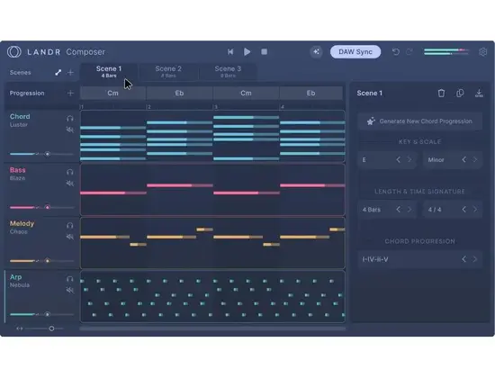Image resolution: width=495 pixels, height=378 pixels.
Task: Mute the Melody track
Action: (x=70, y=237)
